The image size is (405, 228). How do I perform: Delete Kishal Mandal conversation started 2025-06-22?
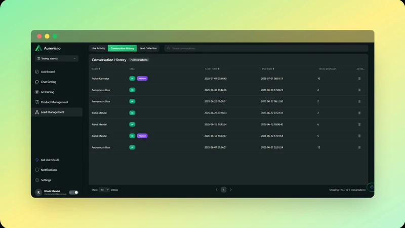(359, 113)
